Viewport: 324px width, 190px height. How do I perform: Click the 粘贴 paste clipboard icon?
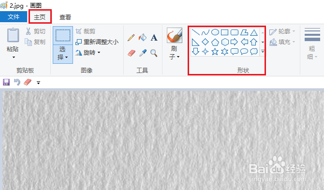click(x=13, y=35)
